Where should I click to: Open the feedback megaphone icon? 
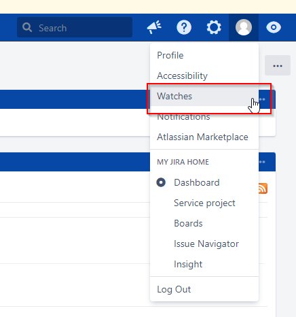tap(154, 27)
